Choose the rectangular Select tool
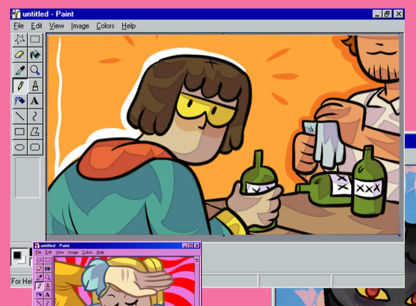The image size is (416, 306). 35,39
